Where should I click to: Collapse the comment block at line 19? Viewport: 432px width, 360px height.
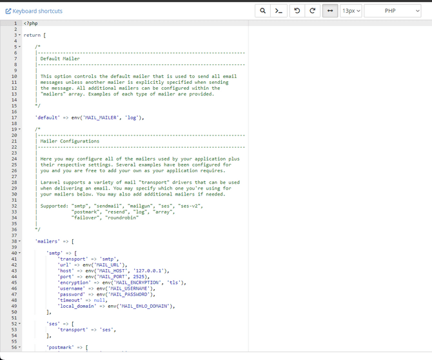pyautogui.click(x=19, y=129)
